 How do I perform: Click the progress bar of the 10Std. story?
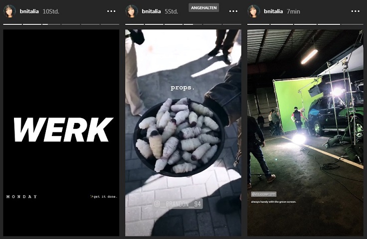pyautogui.click(x=61, y=24)
